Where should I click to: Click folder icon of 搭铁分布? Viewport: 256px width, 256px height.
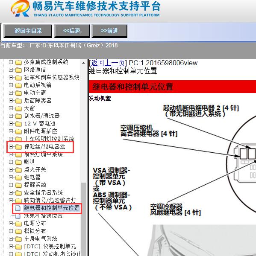[18, 231]
